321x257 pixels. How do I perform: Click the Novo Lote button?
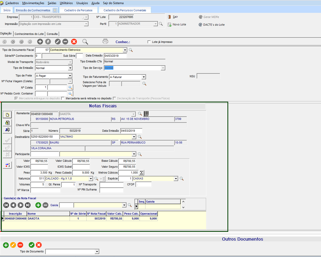tap(177, 25)
